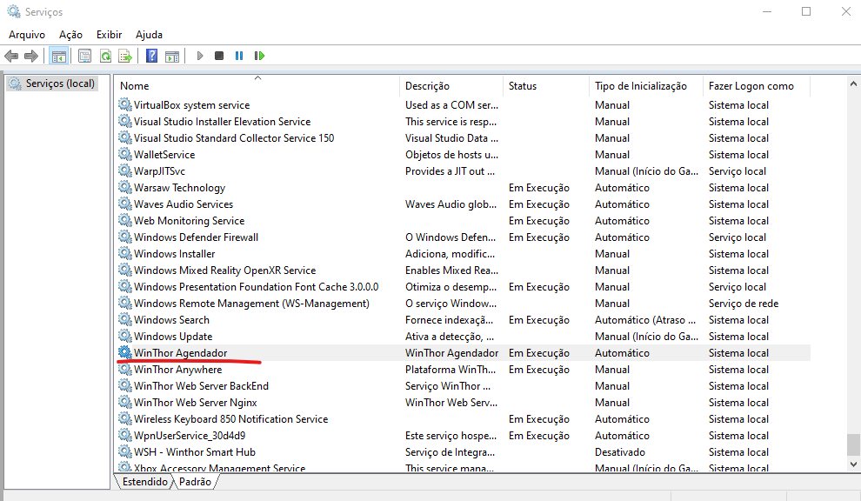Select the WinThor Web Server Nginx service
Viewport: 861px width, 501px height.
tap(195, 403)
